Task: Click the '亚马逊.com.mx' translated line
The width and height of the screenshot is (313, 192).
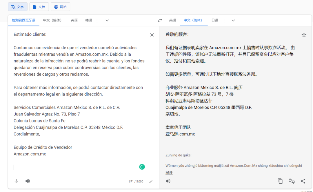Action: [180, 134]
